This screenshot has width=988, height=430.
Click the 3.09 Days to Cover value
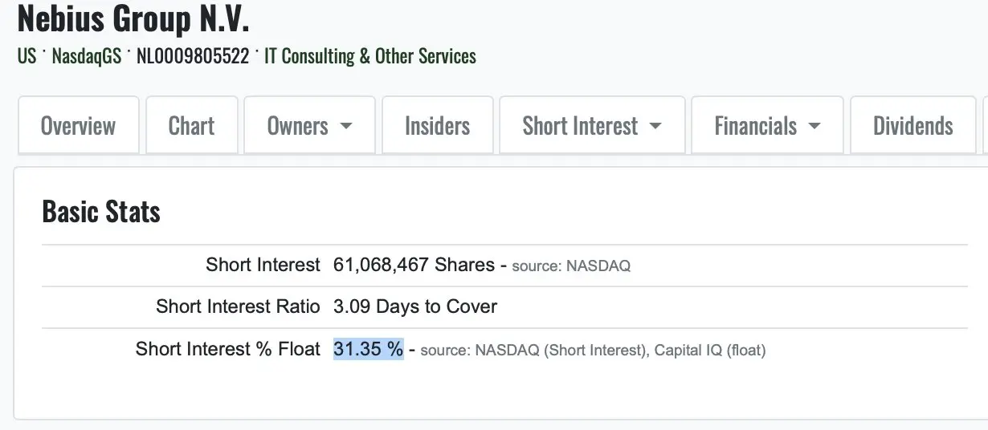click(x=415, y=306)
